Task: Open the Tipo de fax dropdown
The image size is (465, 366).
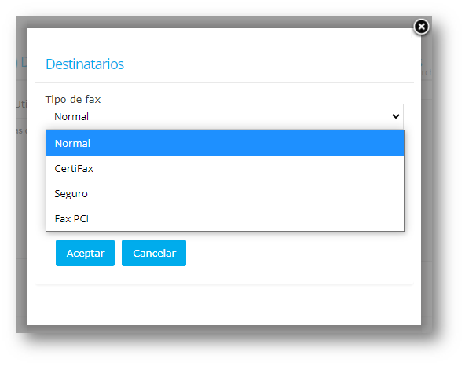Action: (225, 116)
